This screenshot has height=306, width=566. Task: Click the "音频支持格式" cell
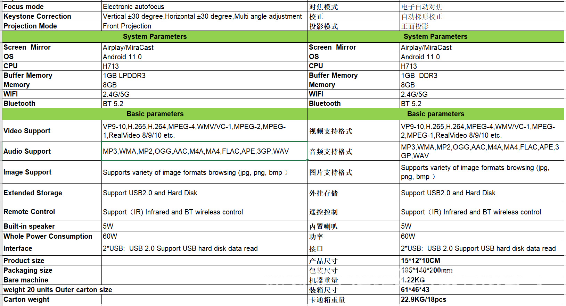[x=354, y=151]
